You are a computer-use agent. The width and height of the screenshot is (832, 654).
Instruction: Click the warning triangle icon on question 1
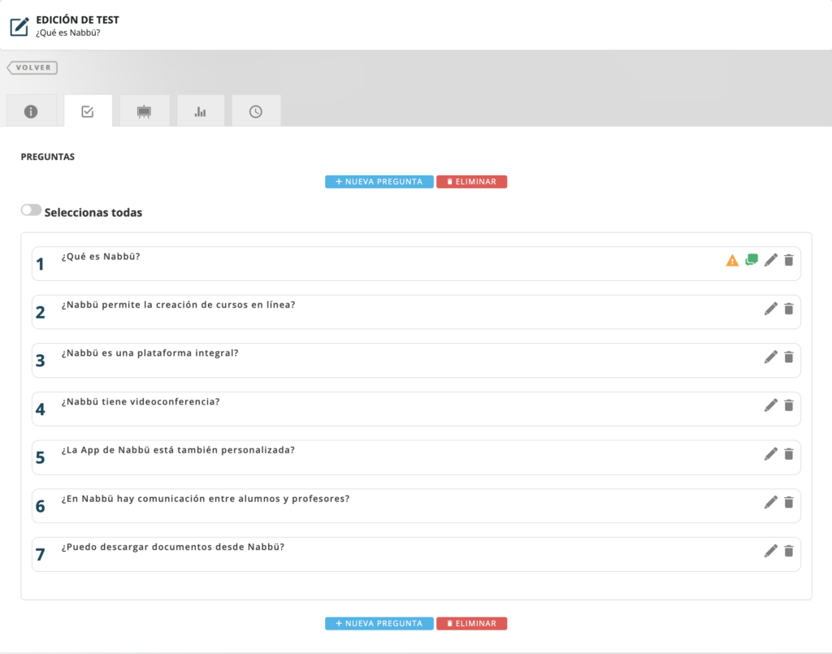point(732,261)
